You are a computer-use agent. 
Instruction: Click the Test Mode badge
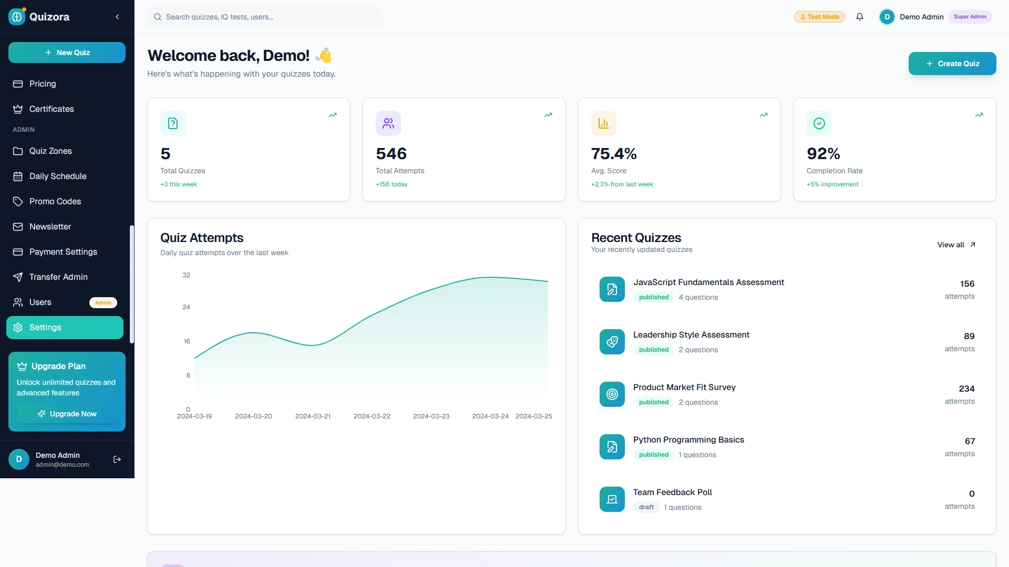(819, 17)
